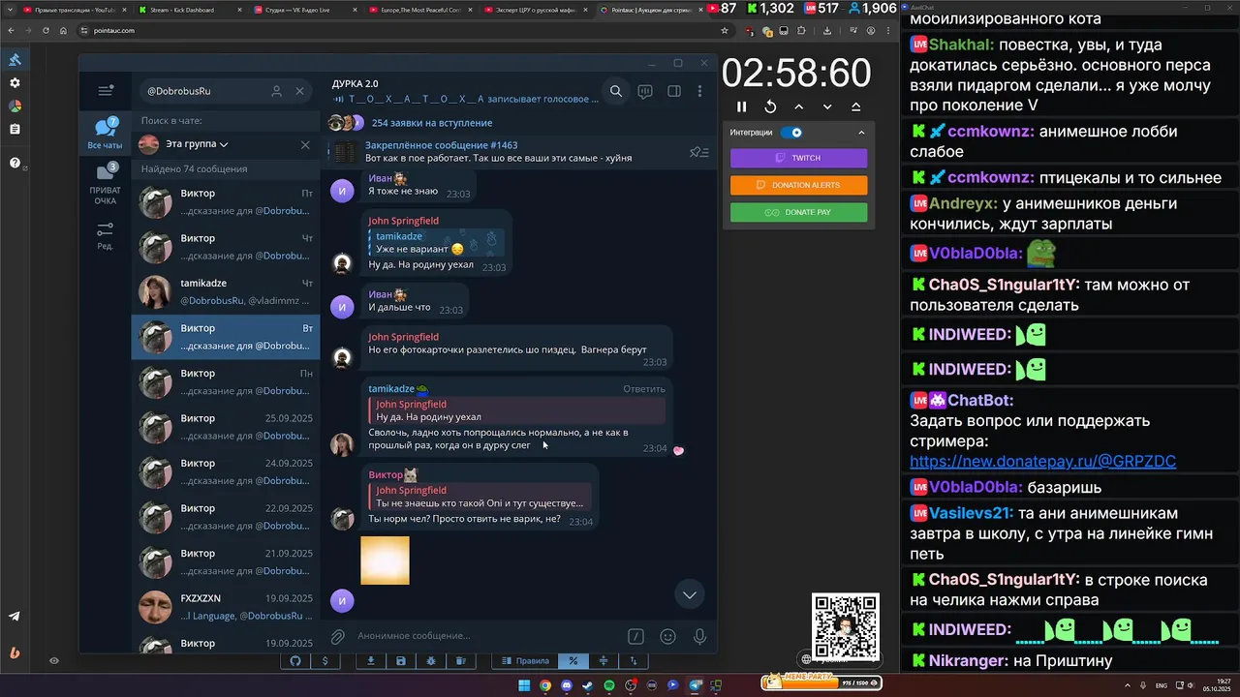Open the emoji picker smiley icon
The image size is (1240, 697).
(667, 636)
